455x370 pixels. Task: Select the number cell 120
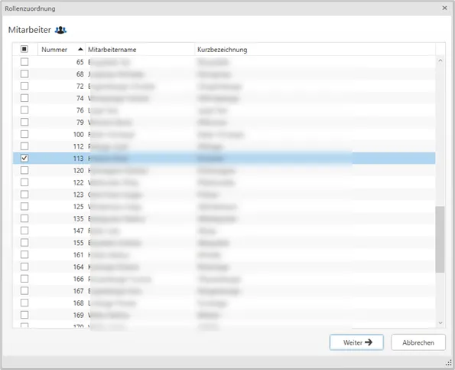pyautogui.click(x=78, y=171)
